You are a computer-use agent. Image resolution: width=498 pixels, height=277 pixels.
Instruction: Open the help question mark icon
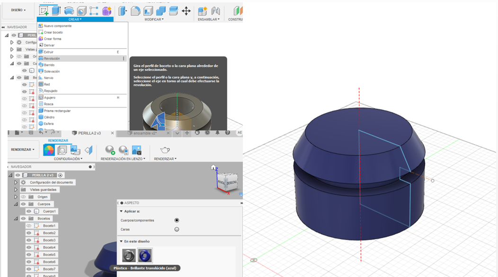tap(227, 133)
